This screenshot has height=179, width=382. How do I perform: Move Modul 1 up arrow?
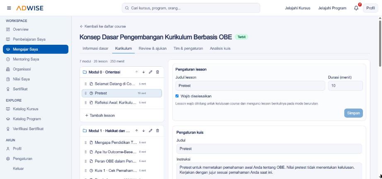click(x=137, y=131)
